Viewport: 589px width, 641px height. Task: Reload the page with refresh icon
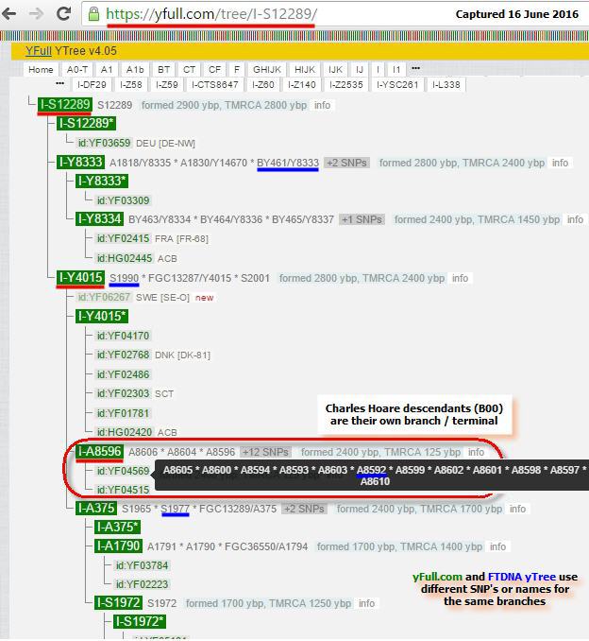click(x=64, y=14)
